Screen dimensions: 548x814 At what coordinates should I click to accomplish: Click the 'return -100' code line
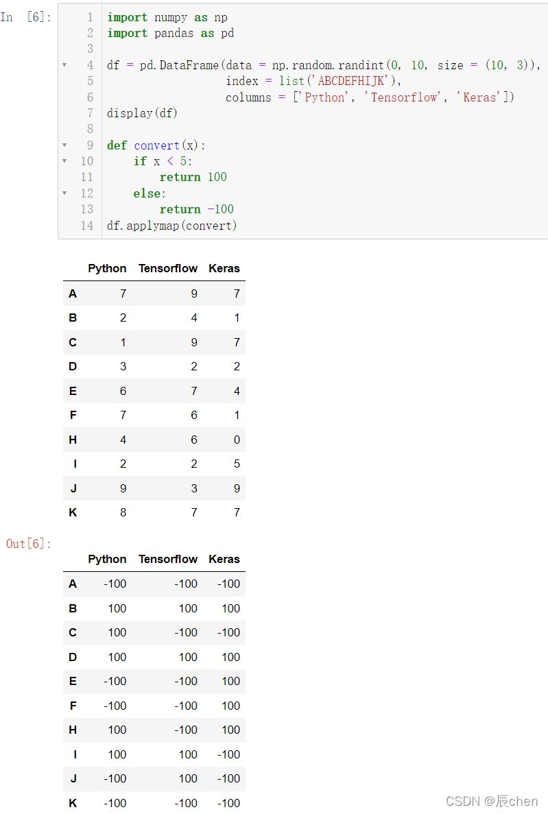pyautogui.click(x=197, y=209)
